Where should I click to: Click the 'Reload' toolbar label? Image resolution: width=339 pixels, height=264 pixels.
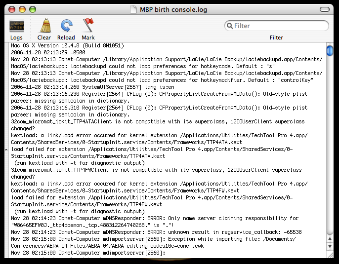[x=66, y=38]
